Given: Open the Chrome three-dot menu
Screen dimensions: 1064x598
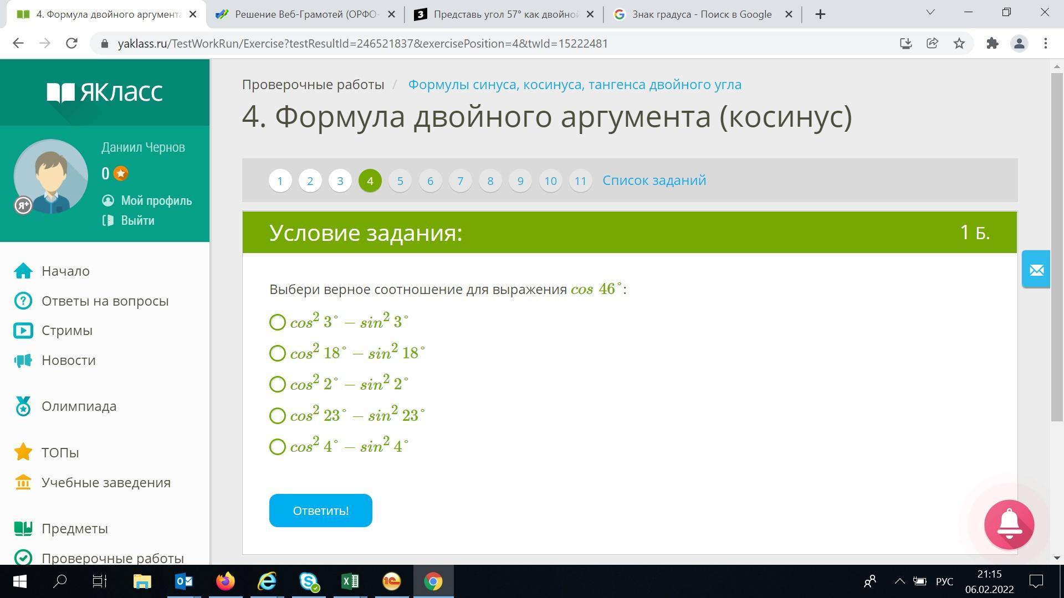Looking at the screenshot, I should (1046, 44).
